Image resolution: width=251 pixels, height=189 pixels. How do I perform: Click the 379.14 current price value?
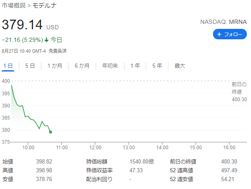[x=22, y=25]
